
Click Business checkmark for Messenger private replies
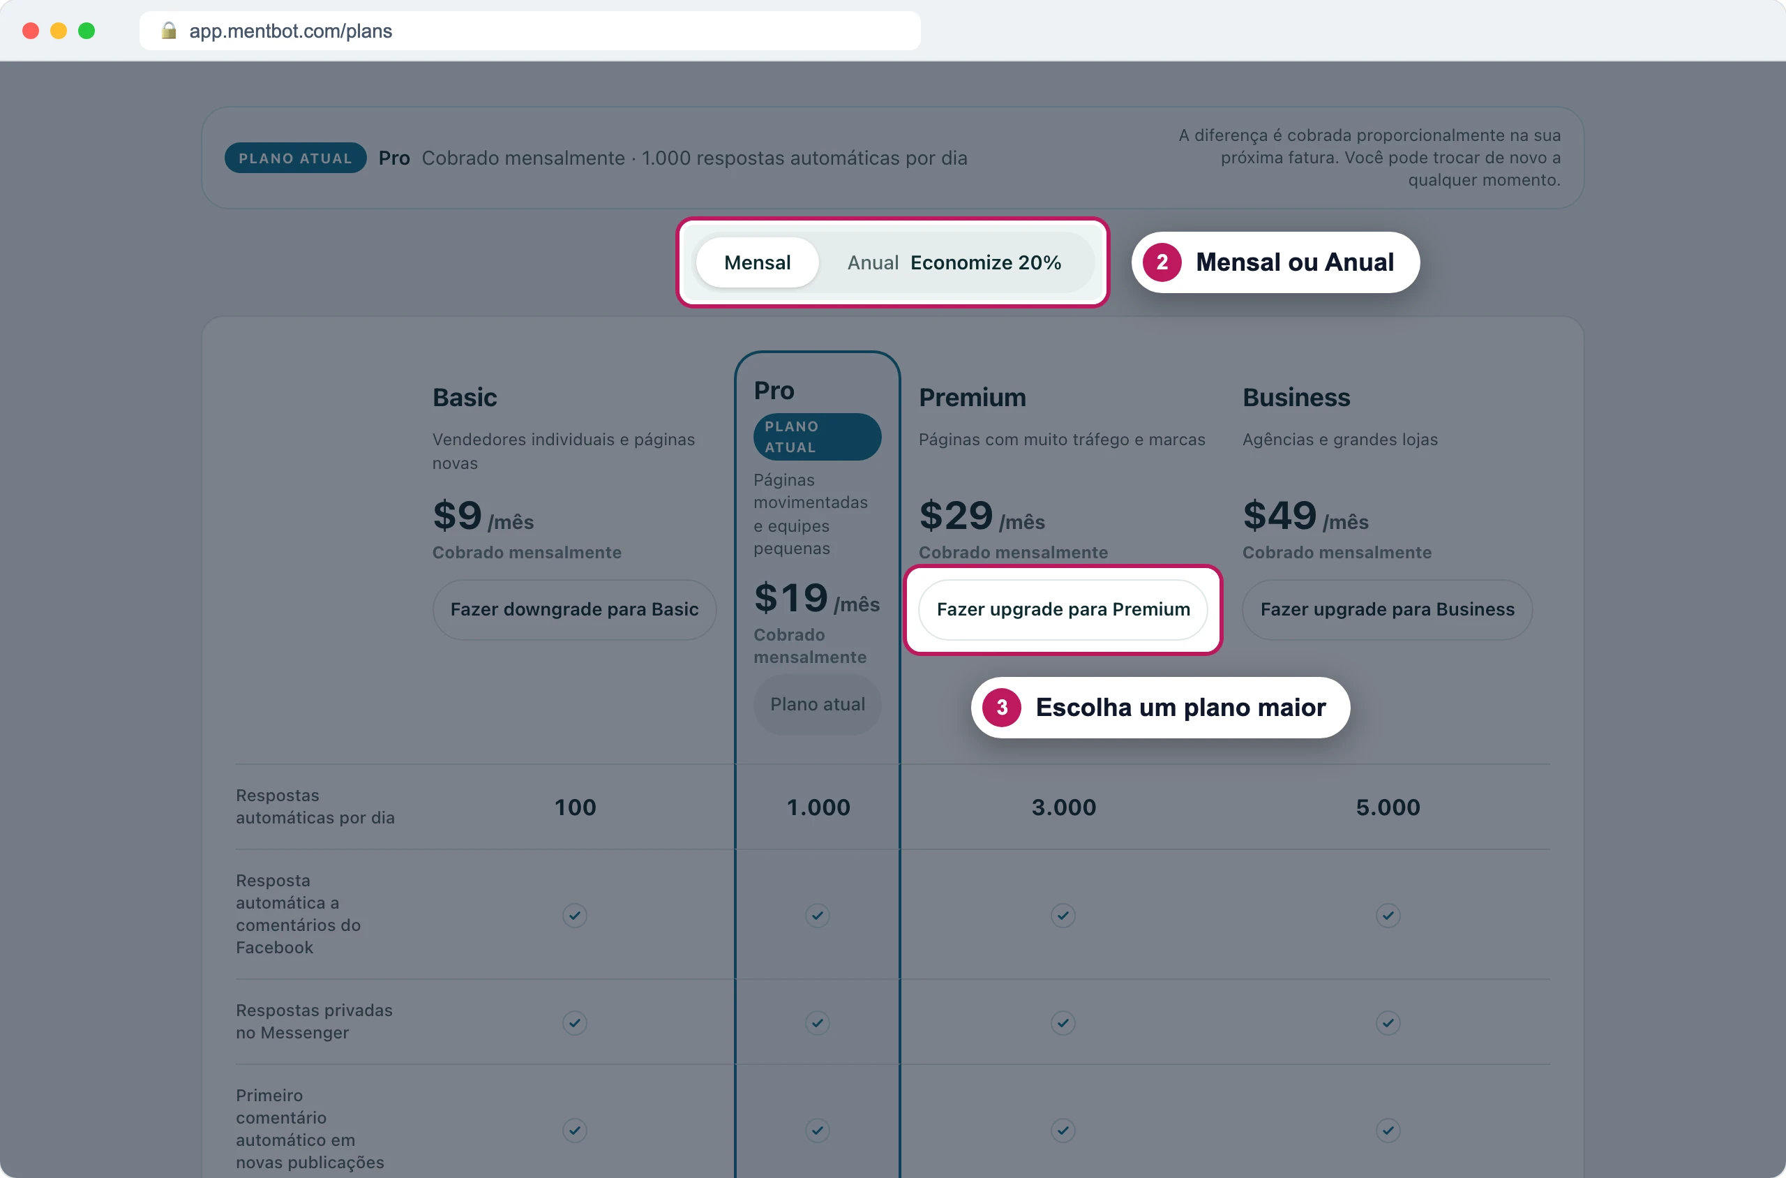click(x=1388, y=1022)
